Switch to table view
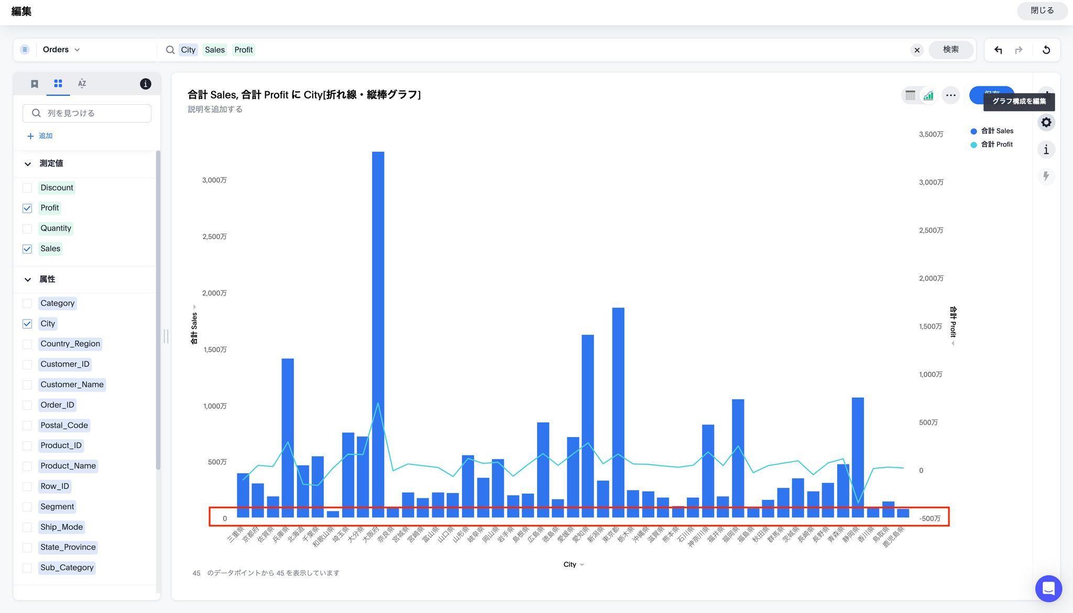 pos(911,95)
